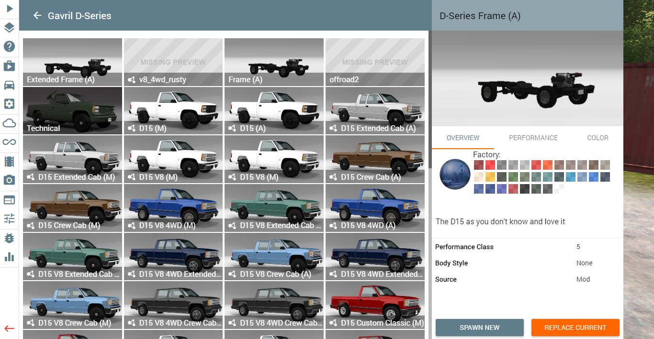The image size is (654, 339).
Task: Open the help question mark icon
Action: (x=9, y=46)
